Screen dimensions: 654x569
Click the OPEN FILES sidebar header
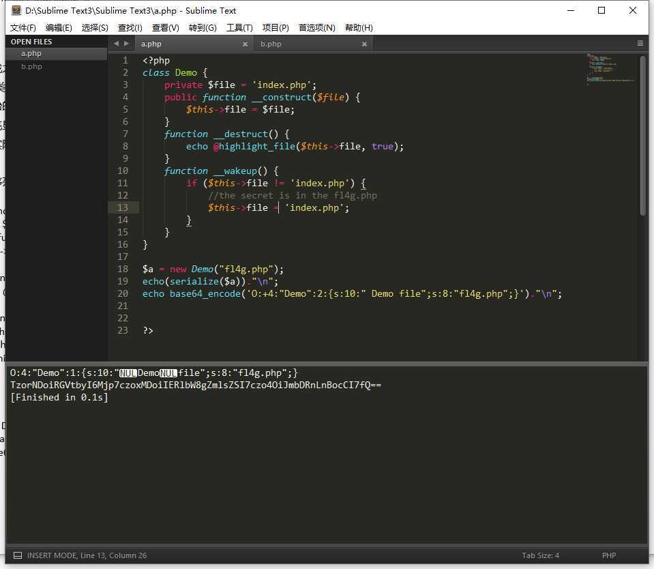pos(31,42)
